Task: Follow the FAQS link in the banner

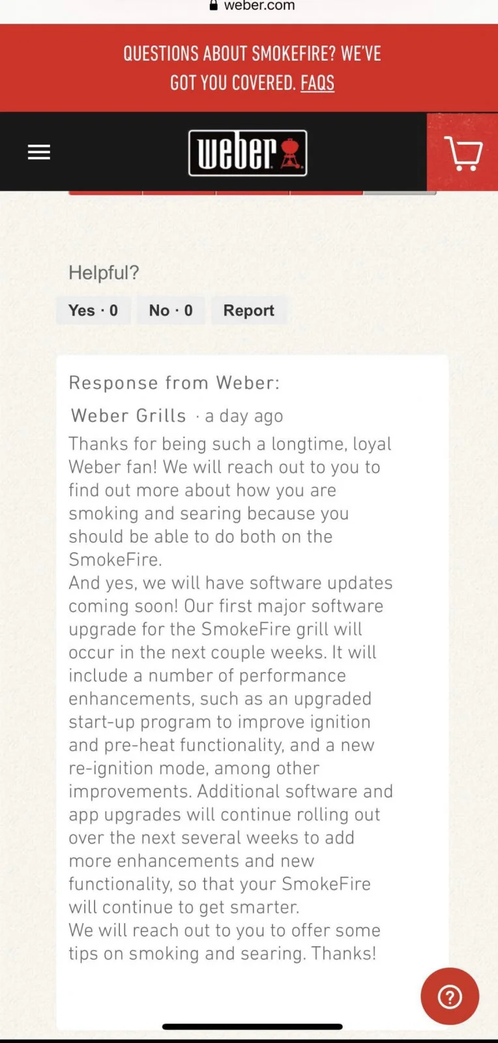Action: (317, 83)
